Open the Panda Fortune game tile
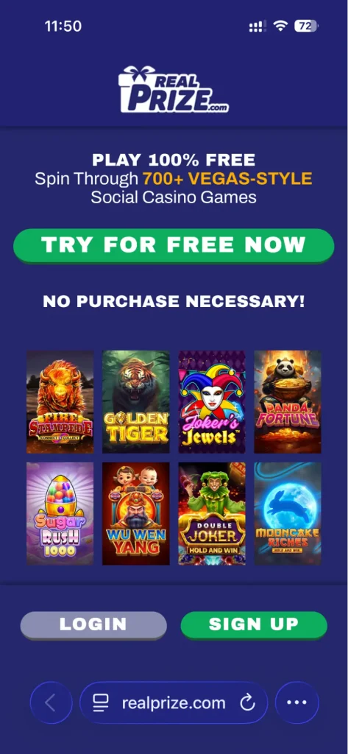Image resolution: width=348 pixels, height=754 pixels. point(288,401)
